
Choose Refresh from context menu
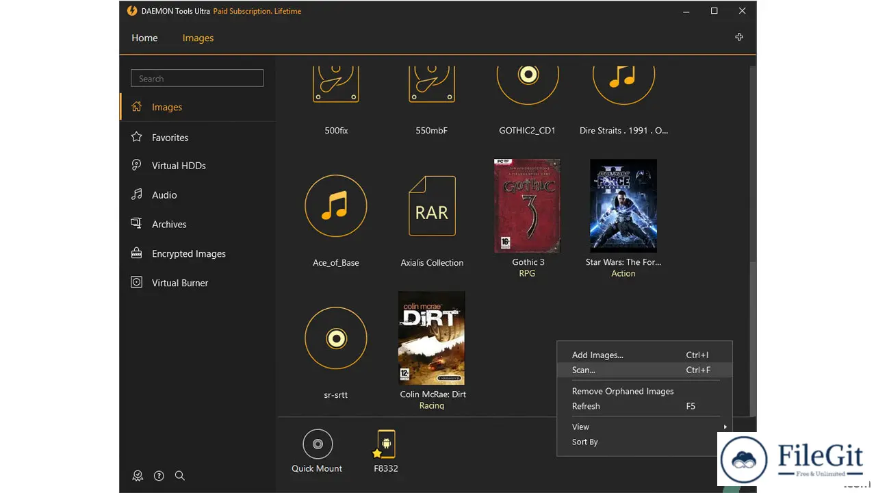click(645, 406)
